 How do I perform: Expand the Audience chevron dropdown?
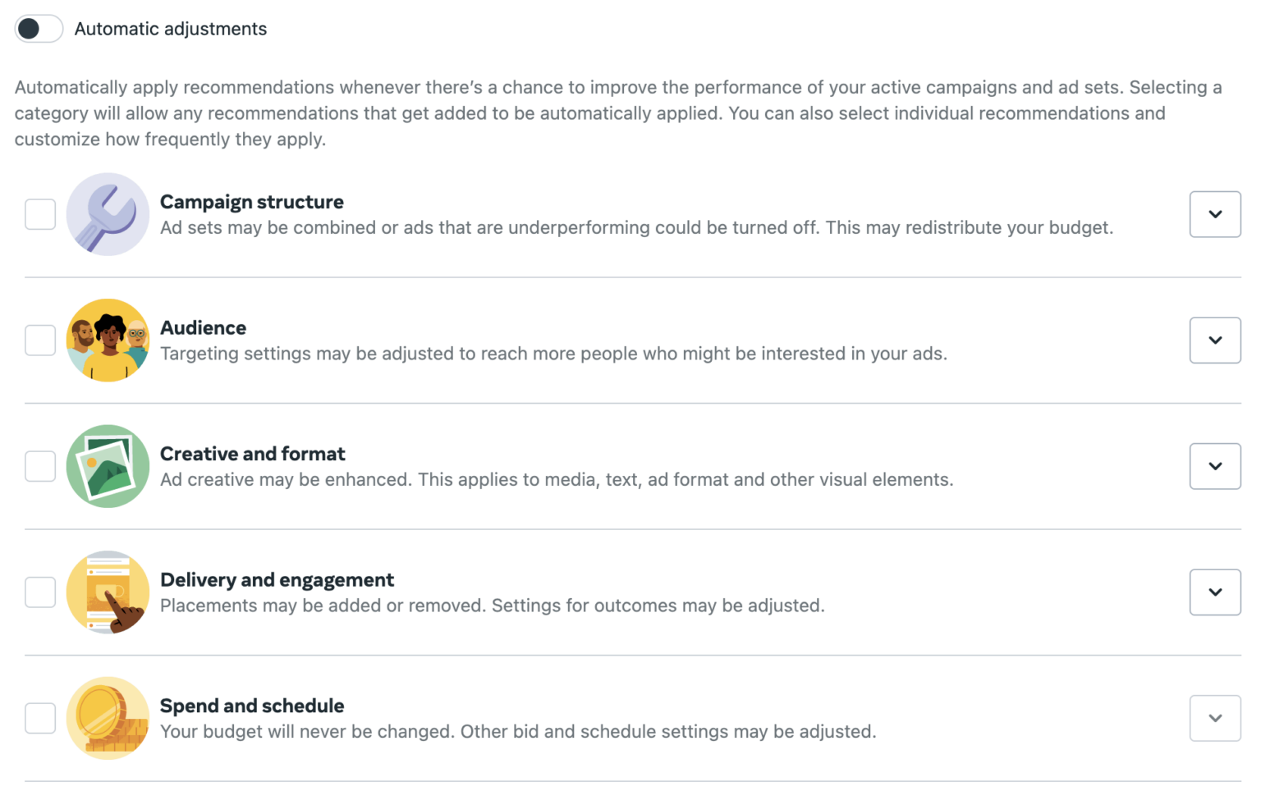pyautogui.click(x=1215, y=341)
